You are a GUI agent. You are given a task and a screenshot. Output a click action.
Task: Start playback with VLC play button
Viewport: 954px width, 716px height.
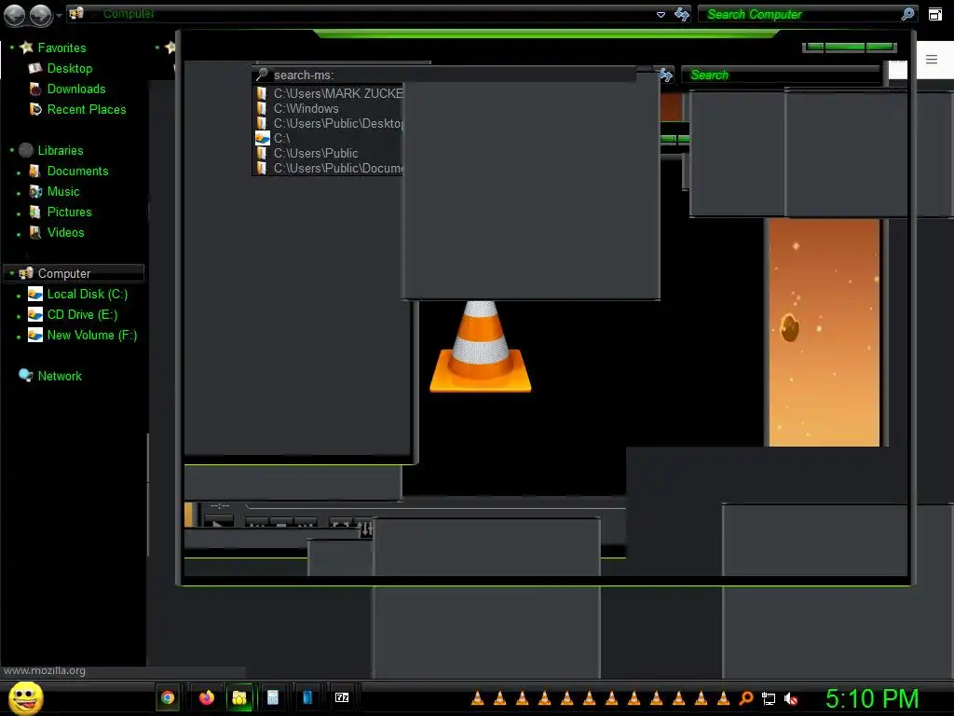point(218,522)
